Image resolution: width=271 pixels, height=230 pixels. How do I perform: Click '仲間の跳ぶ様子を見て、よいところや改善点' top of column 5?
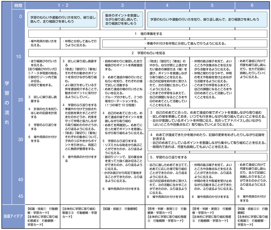pos(212,65)
